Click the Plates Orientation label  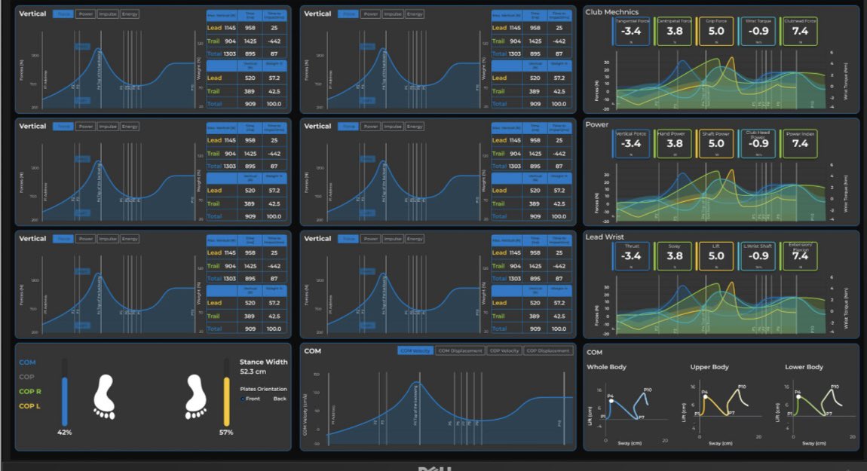pos(263,389)
